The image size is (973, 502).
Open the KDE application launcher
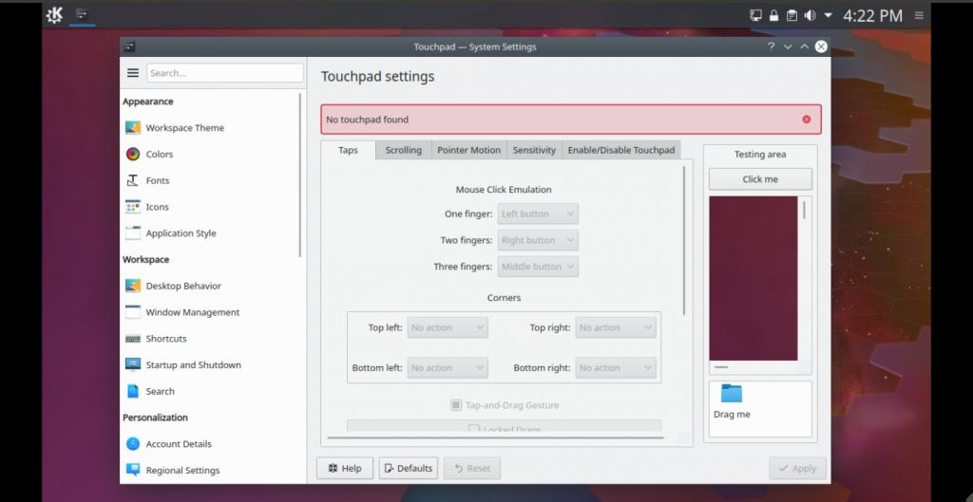click(x=55, y=15)
